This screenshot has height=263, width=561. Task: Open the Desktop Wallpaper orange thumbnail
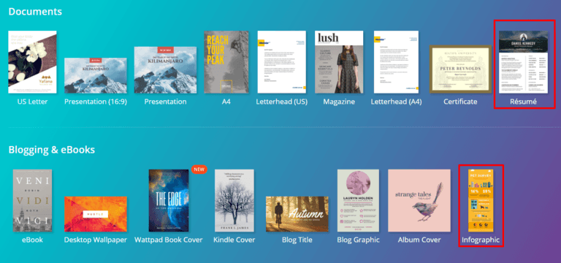[96, 214]
